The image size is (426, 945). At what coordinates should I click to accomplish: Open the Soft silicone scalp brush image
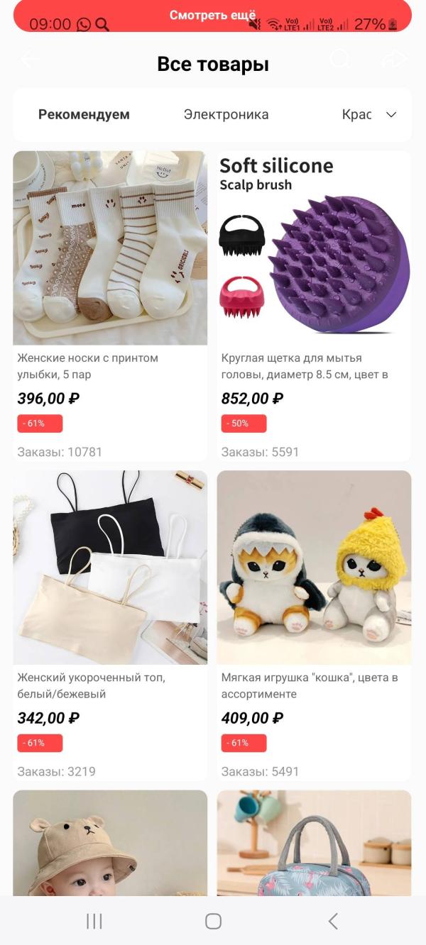click(314, 248)
